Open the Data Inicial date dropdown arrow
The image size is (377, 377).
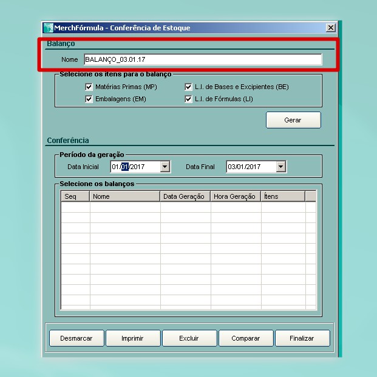165,167
